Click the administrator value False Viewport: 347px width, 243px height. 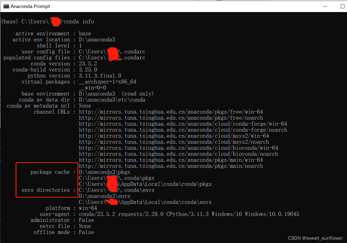click(x=86, y=220)
